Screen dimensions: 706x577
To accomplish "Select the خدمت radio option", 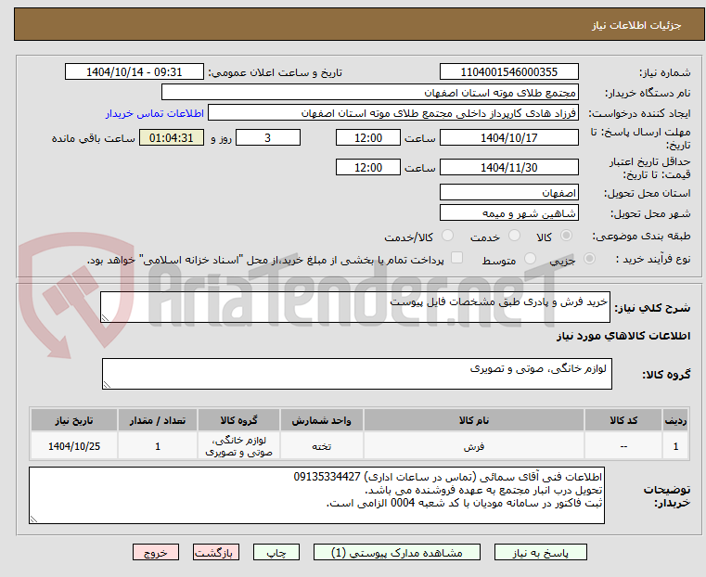I will [x=514, y=236].
